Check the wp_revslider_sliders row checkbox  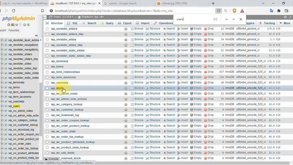click(47, 29)
